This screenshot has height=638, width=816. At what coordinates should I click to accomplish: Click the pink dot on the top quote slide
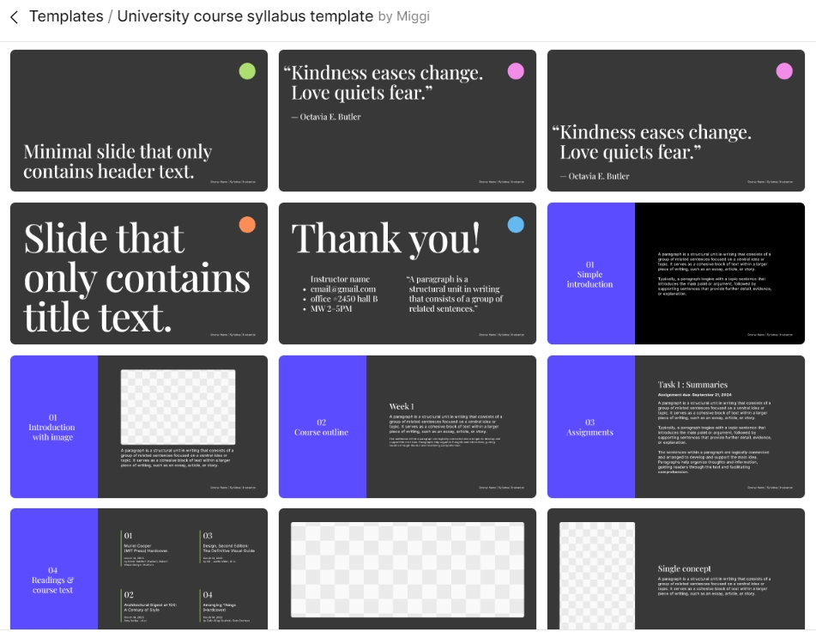pyautogui.click(x=516, y=71)
